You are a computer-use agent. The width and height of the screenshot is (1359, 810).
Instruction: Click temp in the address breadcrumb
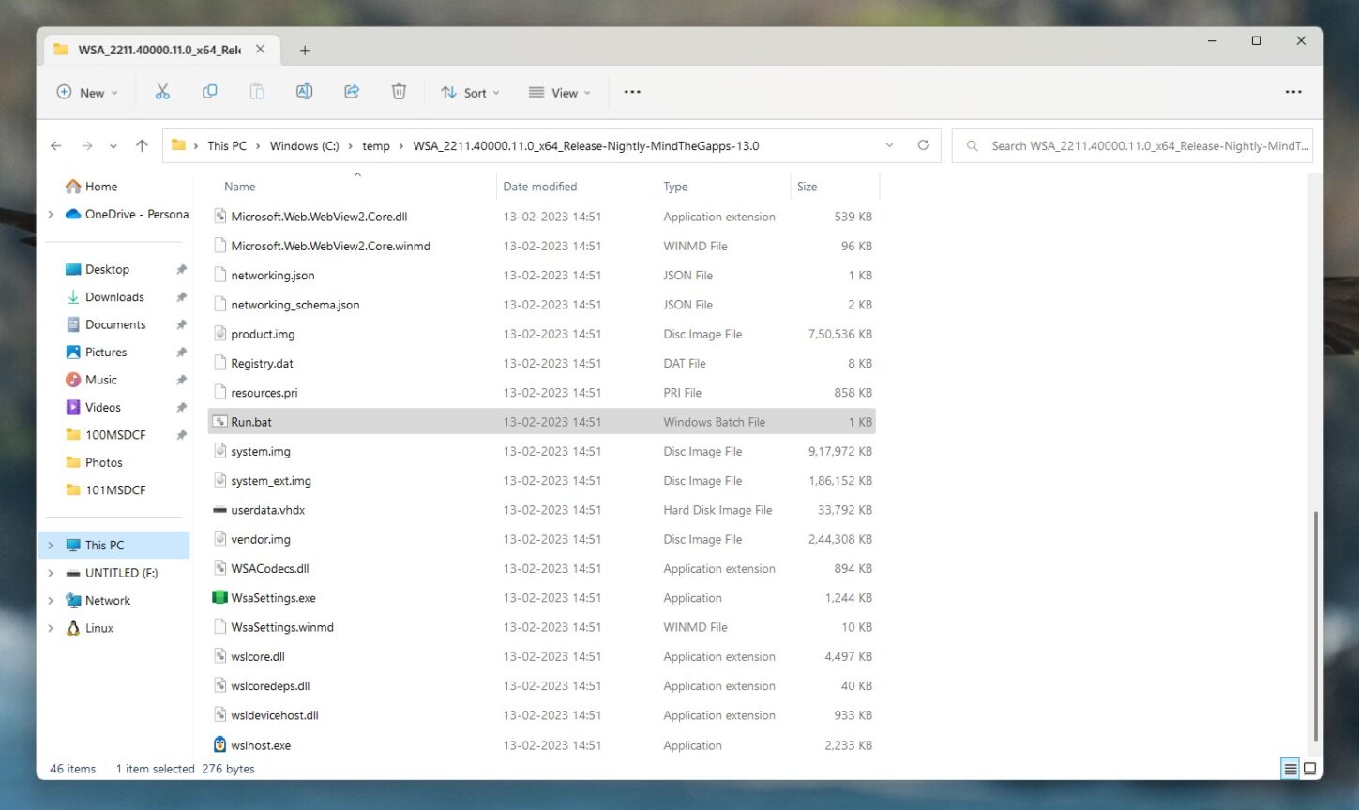tap(376, 145)
